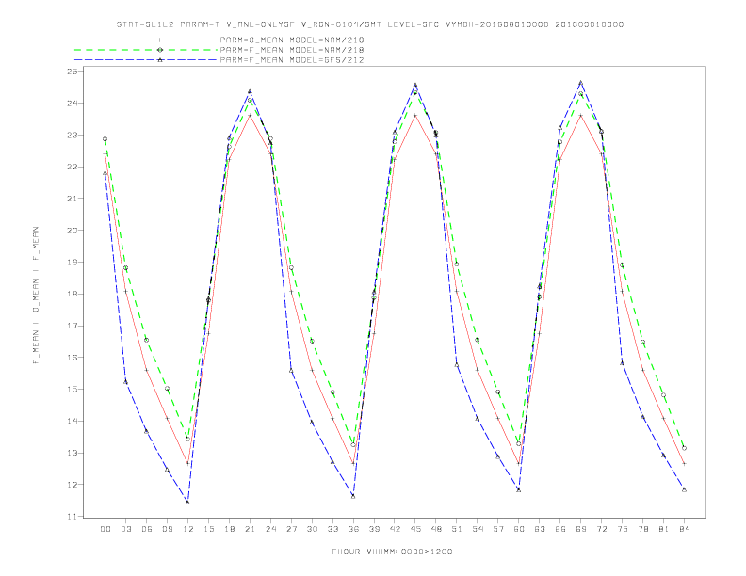Click forecast hour tick label 63
This screenshot has width=746, height=576.
click(x=540, y=529)
